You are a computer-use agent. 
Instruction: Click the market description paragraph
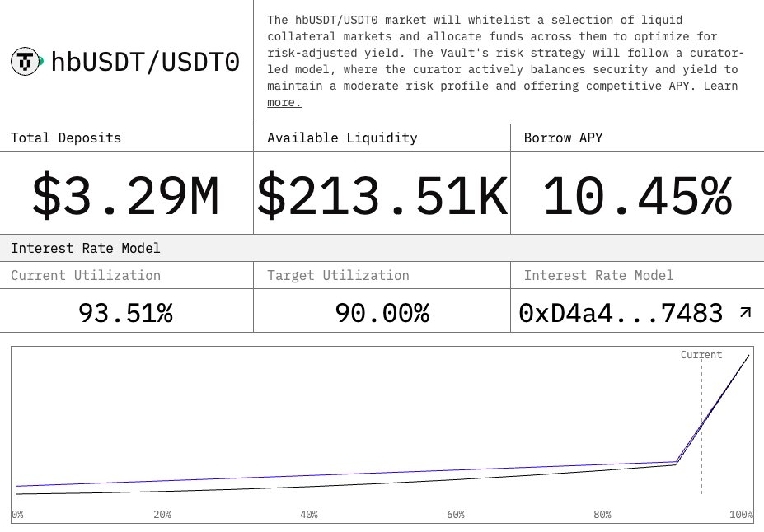(x=505, y=61)
